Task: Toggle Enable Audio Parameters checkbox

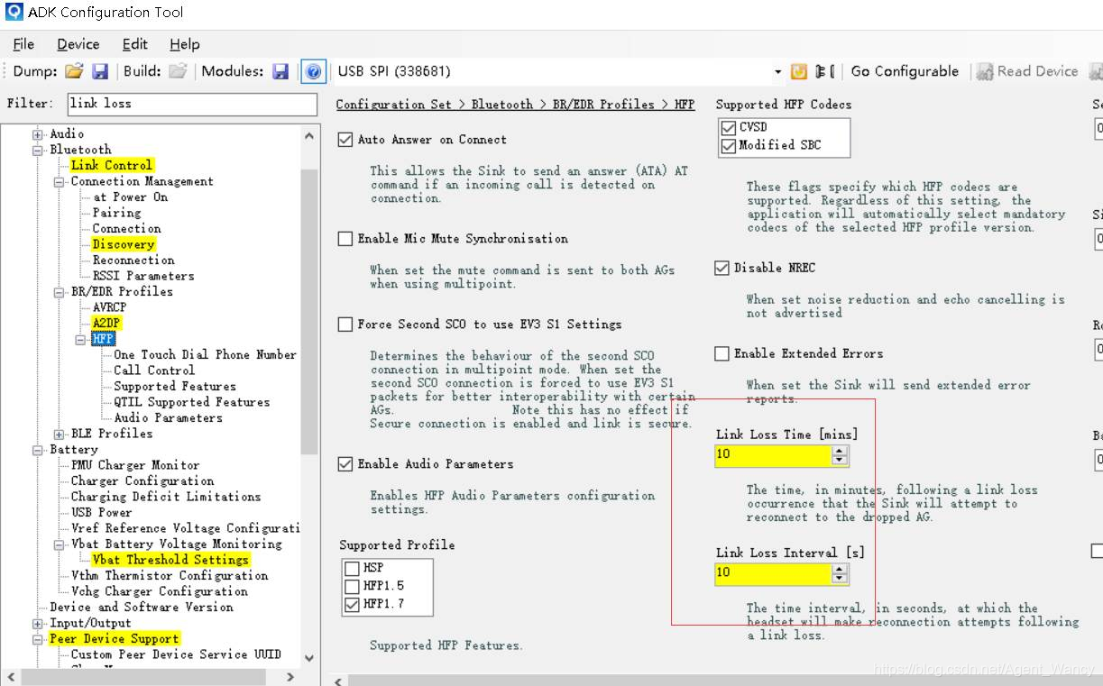Action: [345, 464]
